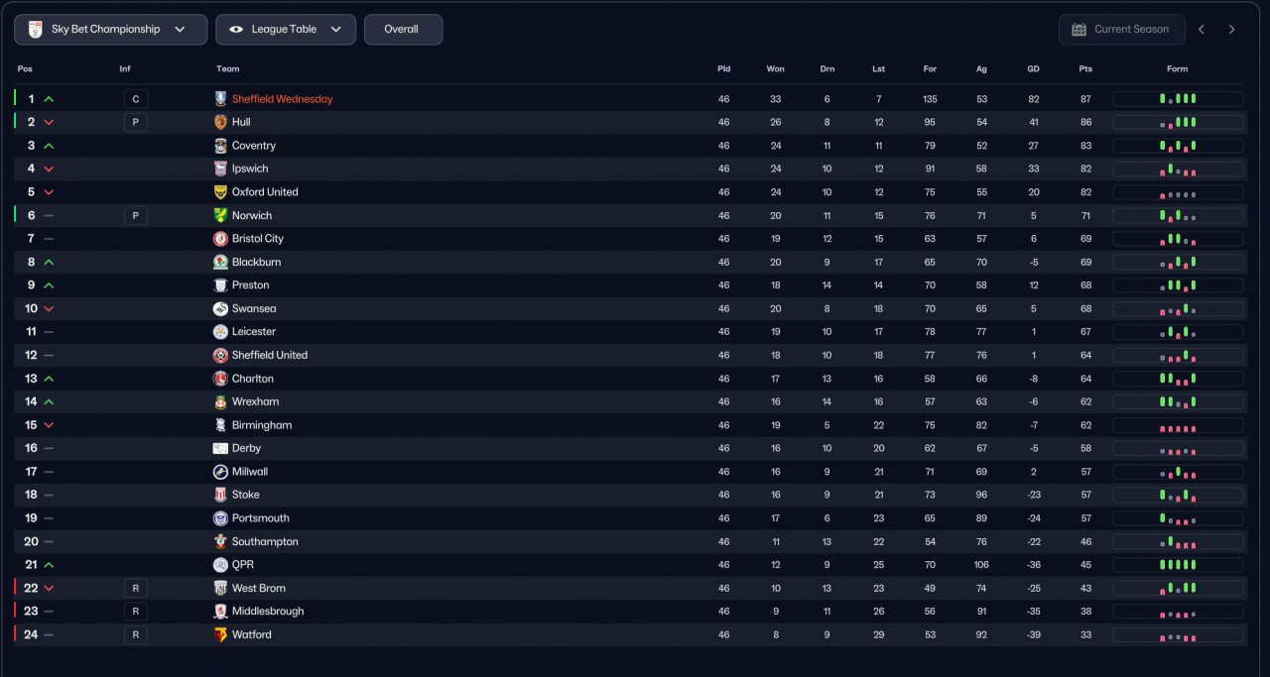Click the Leicester club badge

[220, 332]
